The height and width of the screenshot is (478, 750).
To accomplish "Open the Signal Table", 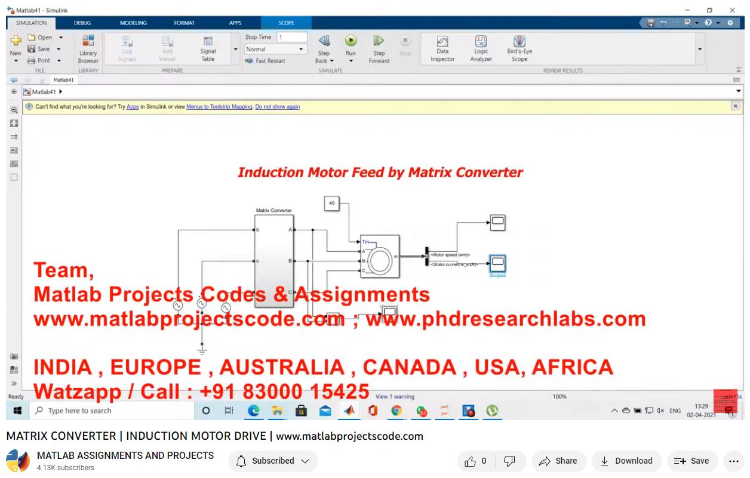I will point(208,49).
